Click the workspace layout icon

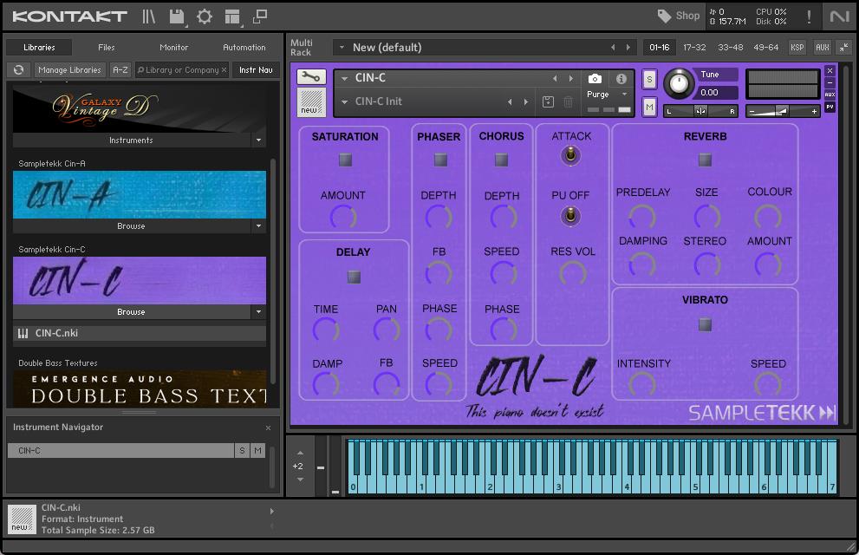click(231, 16)
